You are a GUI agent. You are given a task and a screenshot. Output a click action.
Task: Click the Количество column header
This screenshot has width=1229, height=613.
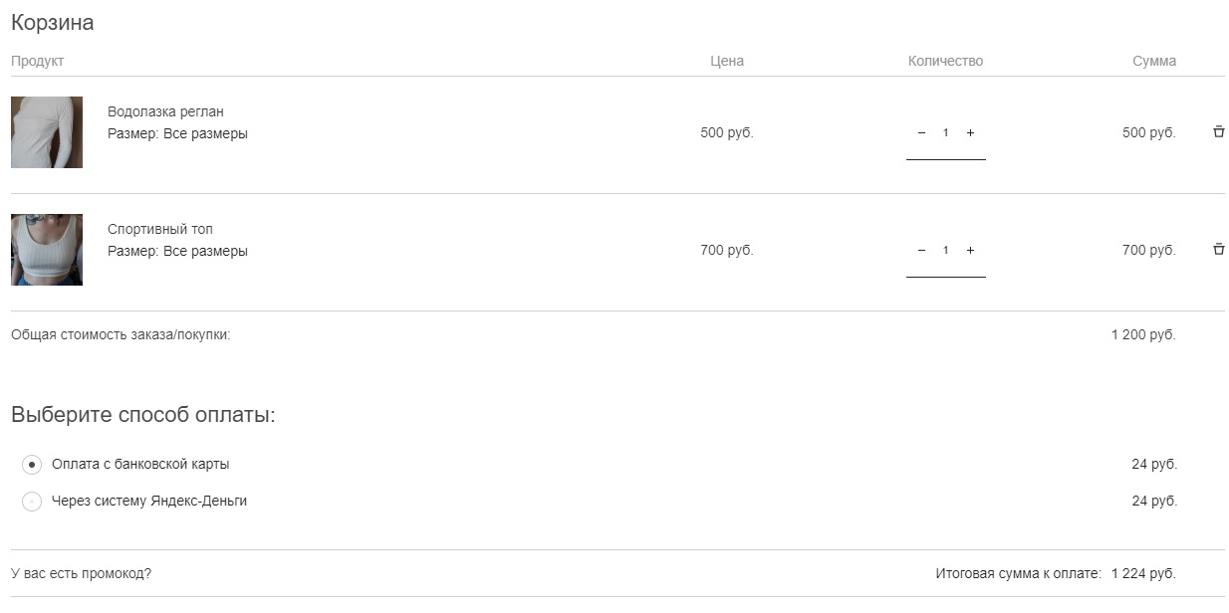pos(945,61)
